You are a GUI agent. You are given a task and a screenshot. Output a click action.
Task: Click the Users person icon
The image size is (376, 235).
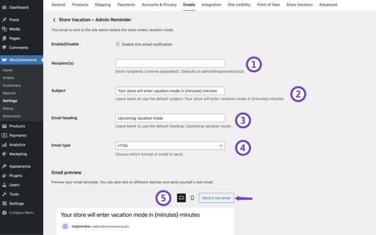pos(4,185)
